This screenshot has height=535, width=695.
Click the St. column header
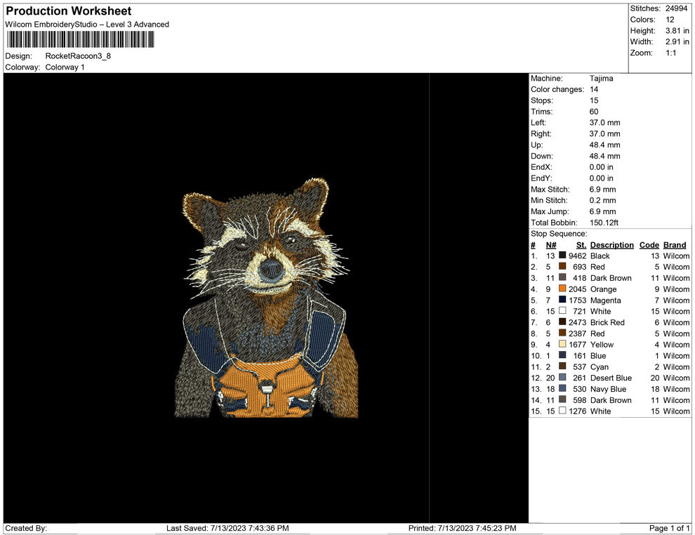(x=581, y=245)
